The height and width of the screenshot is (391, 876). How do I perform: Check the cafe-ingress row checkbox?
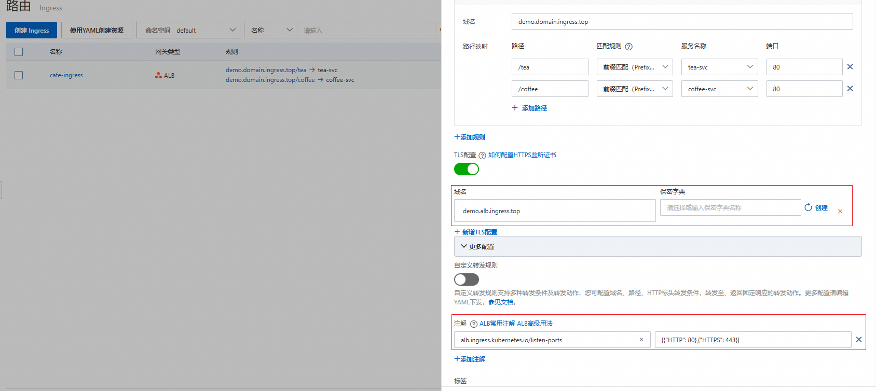19,75
